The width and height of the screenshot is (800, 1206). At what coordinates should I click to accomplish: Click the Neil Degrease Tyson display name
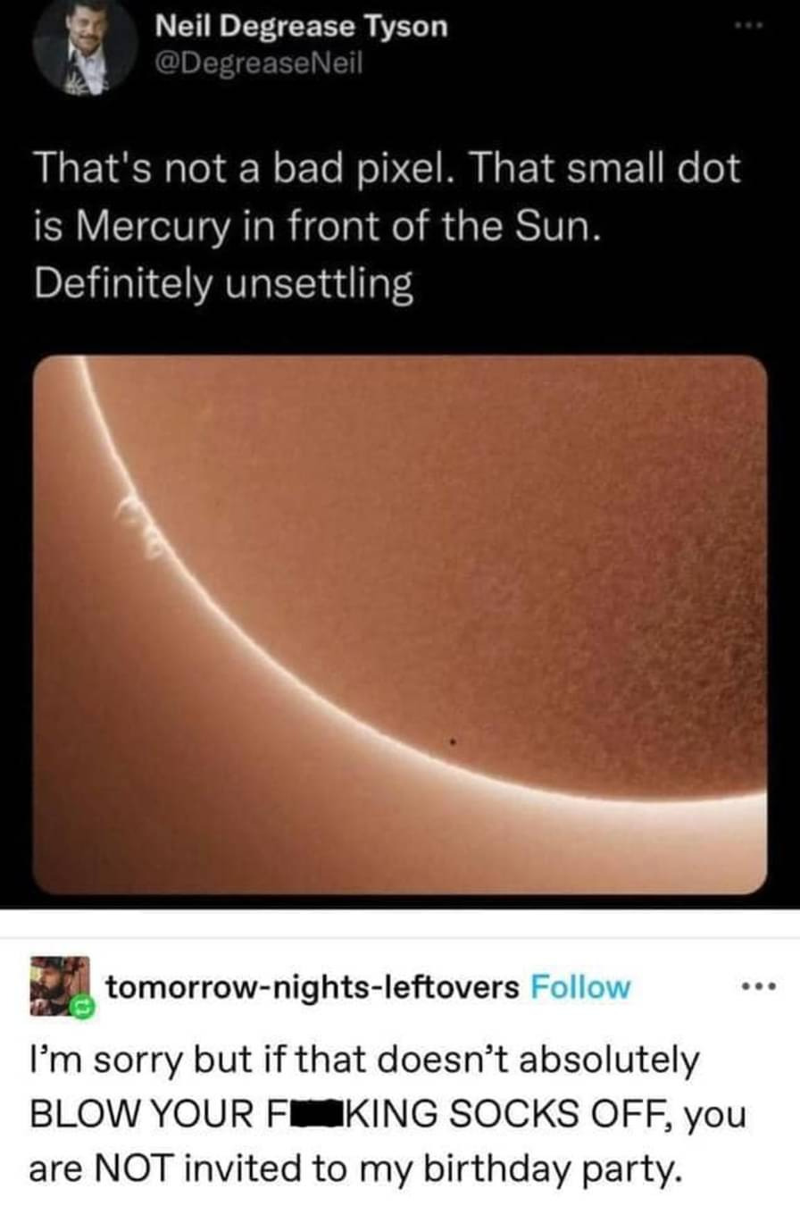pos(302,27)
